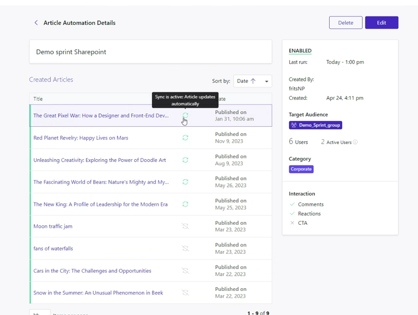Viewport: 418px width, 315px height.
Task: Click the 'Aug 9, 2023' publish date
Action: click(x=229, y=163)
